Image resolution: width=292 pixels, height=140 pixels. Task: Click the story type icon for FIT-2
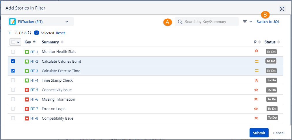click(x=27, y=62)
